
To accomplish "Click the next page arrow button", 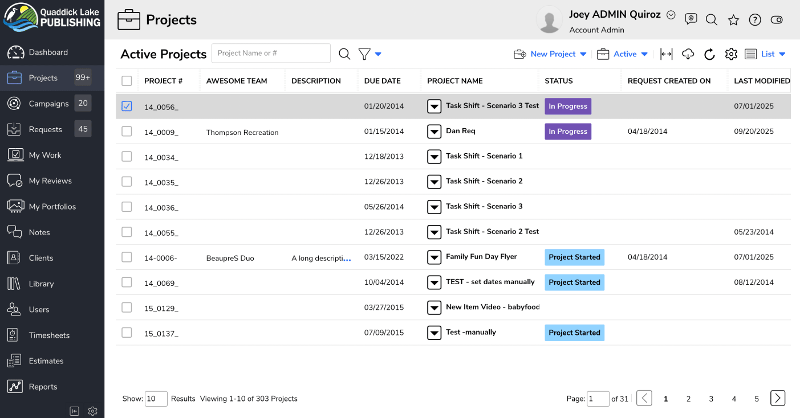I will click(x=778, y=398).
